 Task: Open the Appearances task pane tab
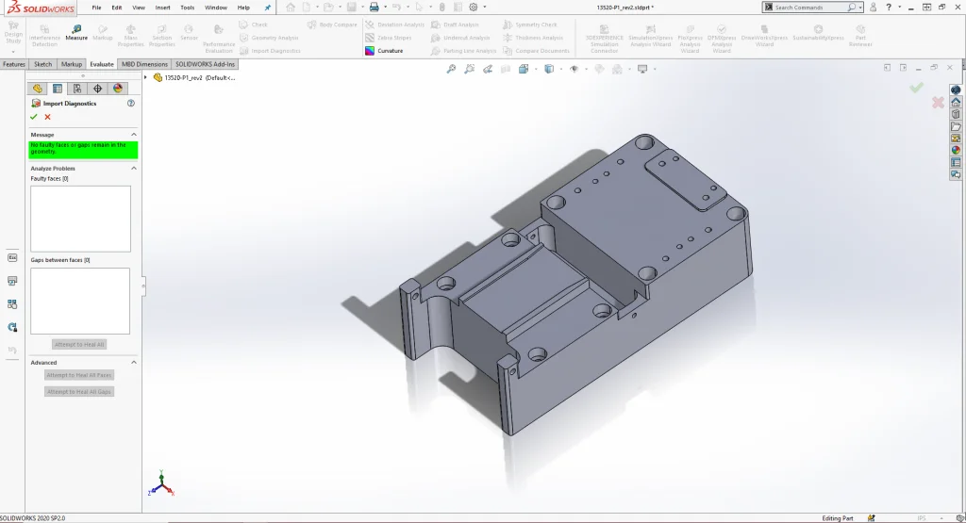pyautogui.click(x=956, y=150)
